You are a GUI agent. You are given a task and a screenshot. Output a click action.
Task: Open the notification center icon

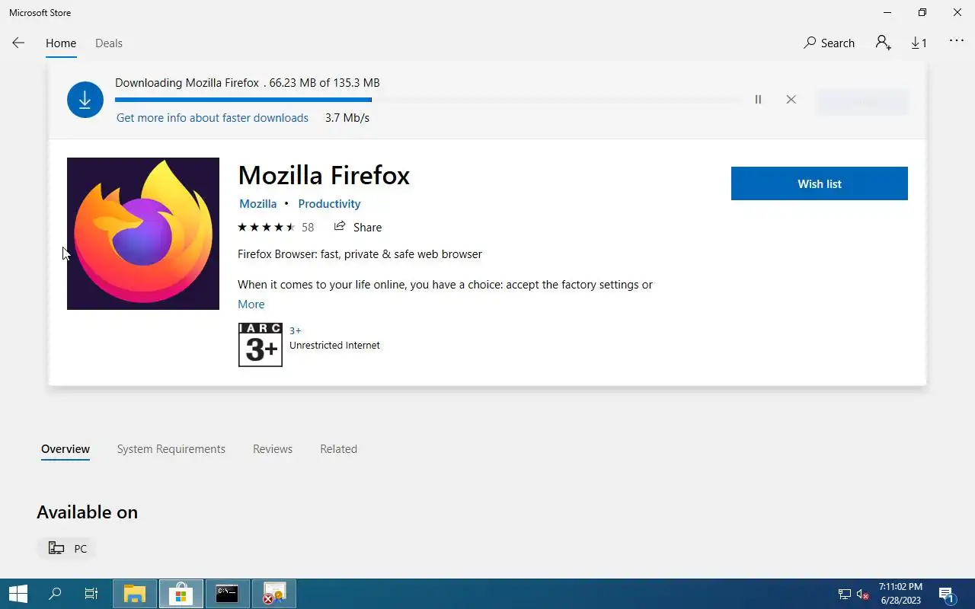point(947,594)
